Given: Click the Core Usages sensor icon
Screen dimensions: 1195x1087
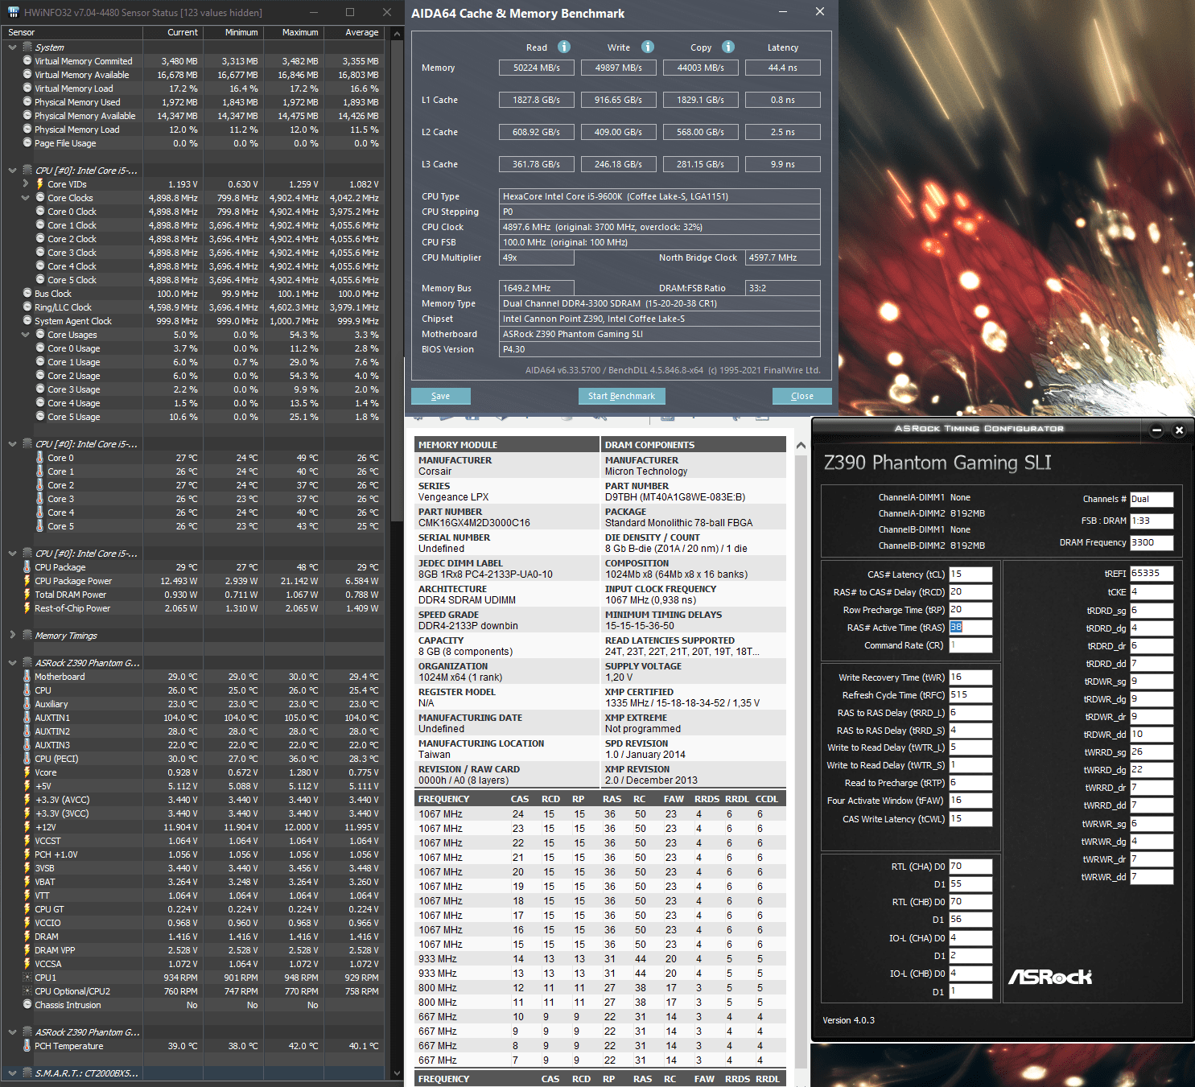Looking at the screenshot, I should tap(39, 335).
